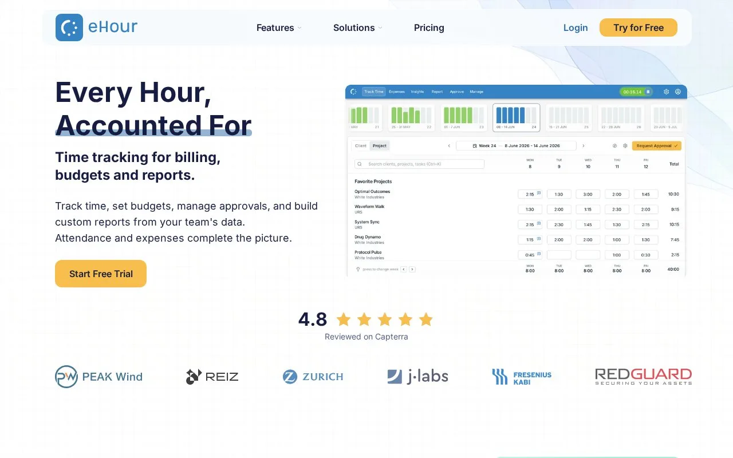Image resolution: width=733 pixels, height=458 pixels.
Task: Click the eHour logo in the header
Action: 96,27
